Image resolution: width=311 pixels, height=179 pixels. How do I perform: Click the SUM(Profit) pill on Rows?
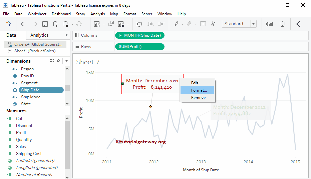(x=139, y=47)
